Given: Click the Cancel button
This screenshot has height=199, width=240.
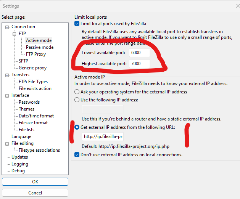Looking at the screenshot, I should click(x=35, y=193).
